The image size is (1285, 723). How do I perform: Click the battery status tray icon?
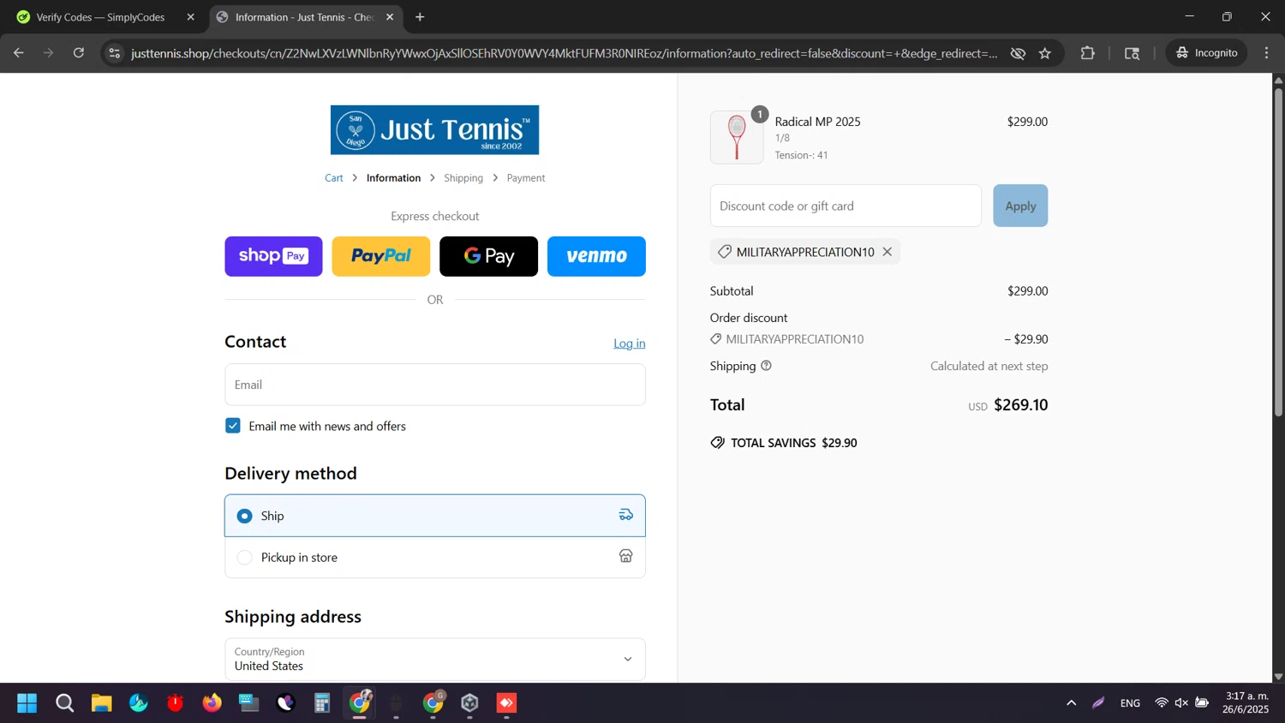tap(1202, 703)
